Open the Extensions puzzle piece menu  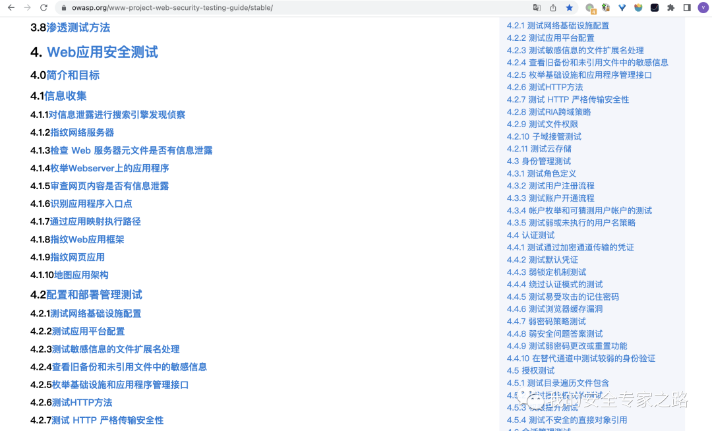pos(670,8)
